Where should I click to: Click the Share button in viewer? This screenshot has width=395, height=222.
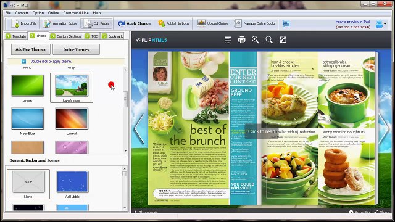coord(382,212)
